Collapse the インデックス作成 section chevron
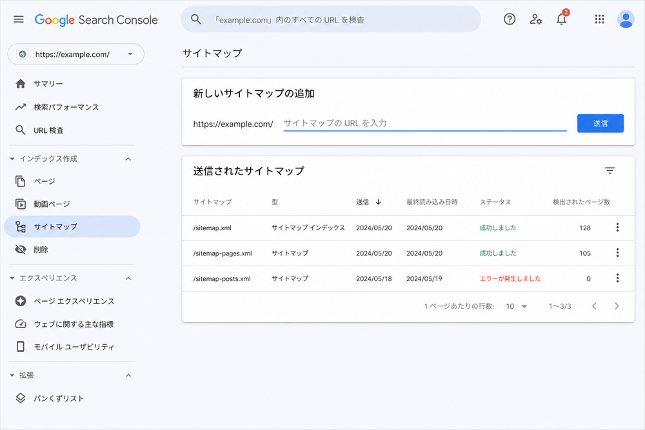The width and height of the screenshot is (645, 430). [128, 159]
